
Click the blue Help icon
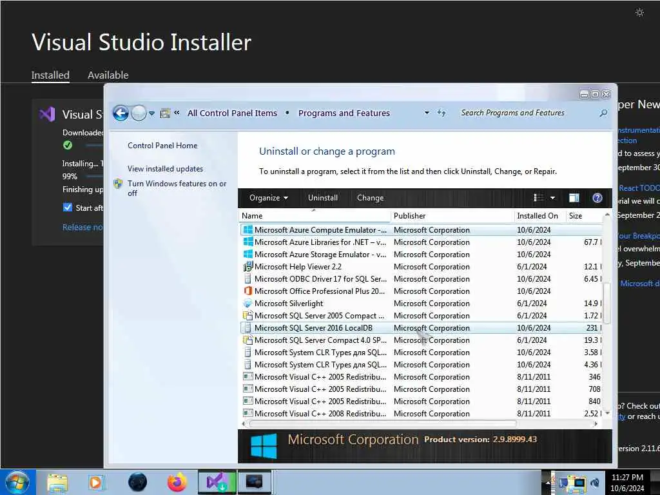[x=597, y=197]
